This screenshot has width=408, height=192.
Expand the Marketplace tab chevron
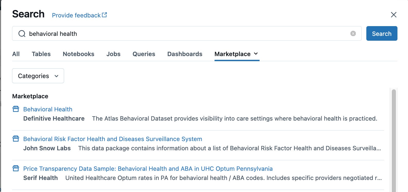pos(256,54)
